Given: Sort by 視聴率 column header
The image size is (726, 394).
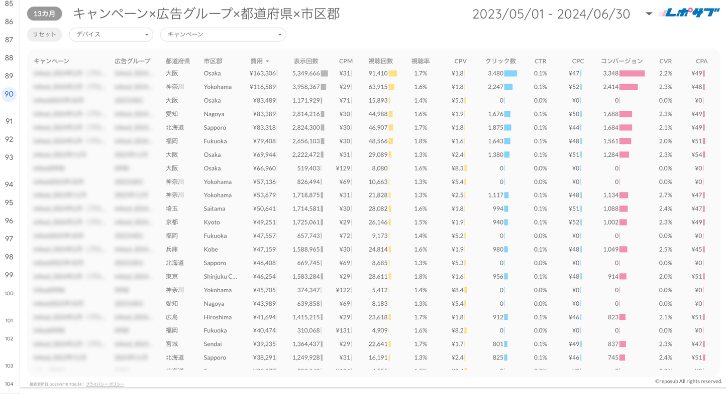Looking at the screenshot, I should 421,61.
